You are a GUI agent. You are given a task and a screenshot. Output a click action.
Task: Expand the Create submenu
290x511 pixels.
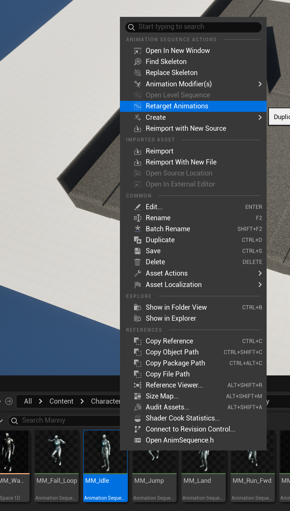pyautogui.click(x=260, y=117)
